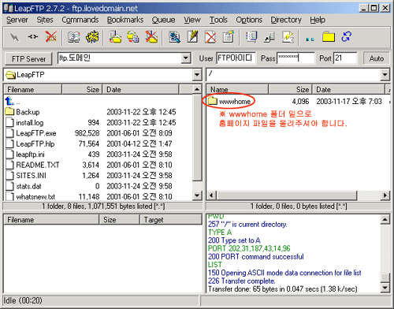Open the Commands menu
The height and width of the screenshot is (309, 394).
[x=80, y=20]
